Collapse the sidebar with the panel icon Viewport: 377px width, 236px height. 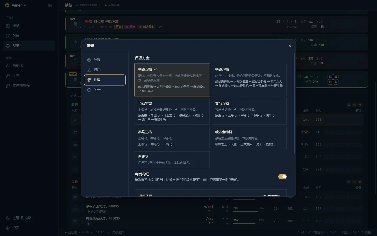coord(50,5)
